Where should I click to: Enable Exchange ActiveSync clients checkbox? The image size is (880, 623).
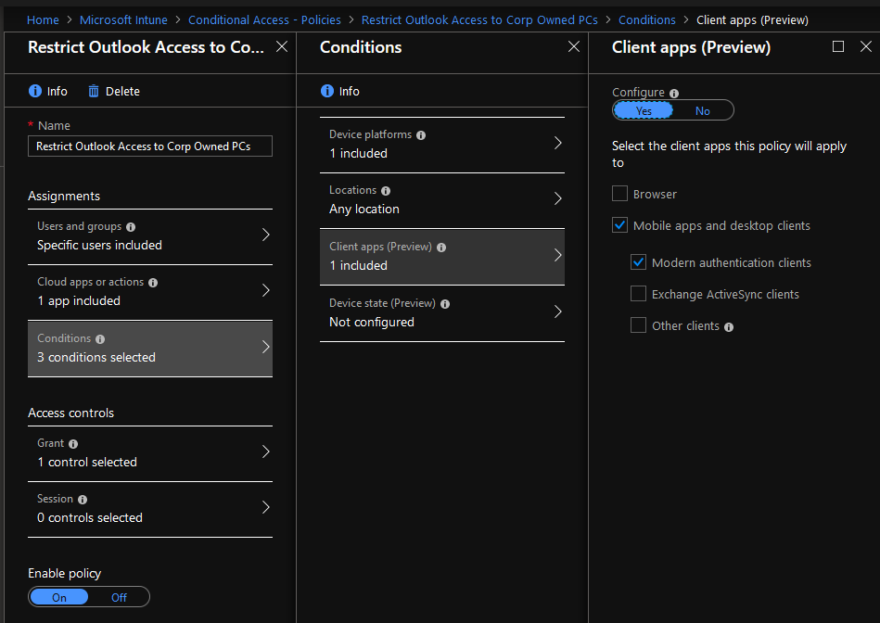(638, 294)
